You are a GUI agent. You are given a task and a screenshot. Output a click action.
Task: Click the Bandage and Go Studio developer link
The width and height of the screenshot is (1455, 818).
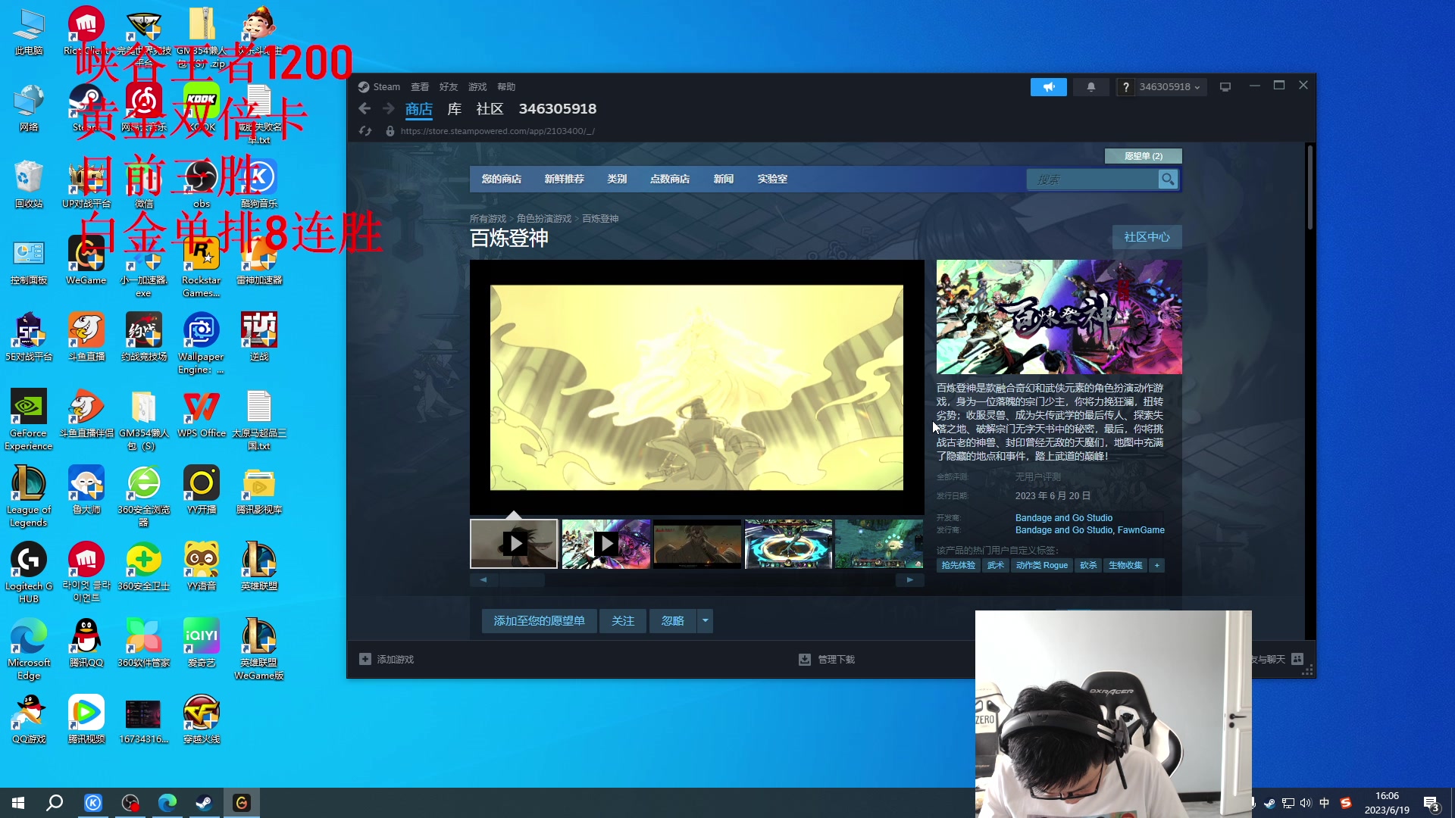click(1064, 518)
